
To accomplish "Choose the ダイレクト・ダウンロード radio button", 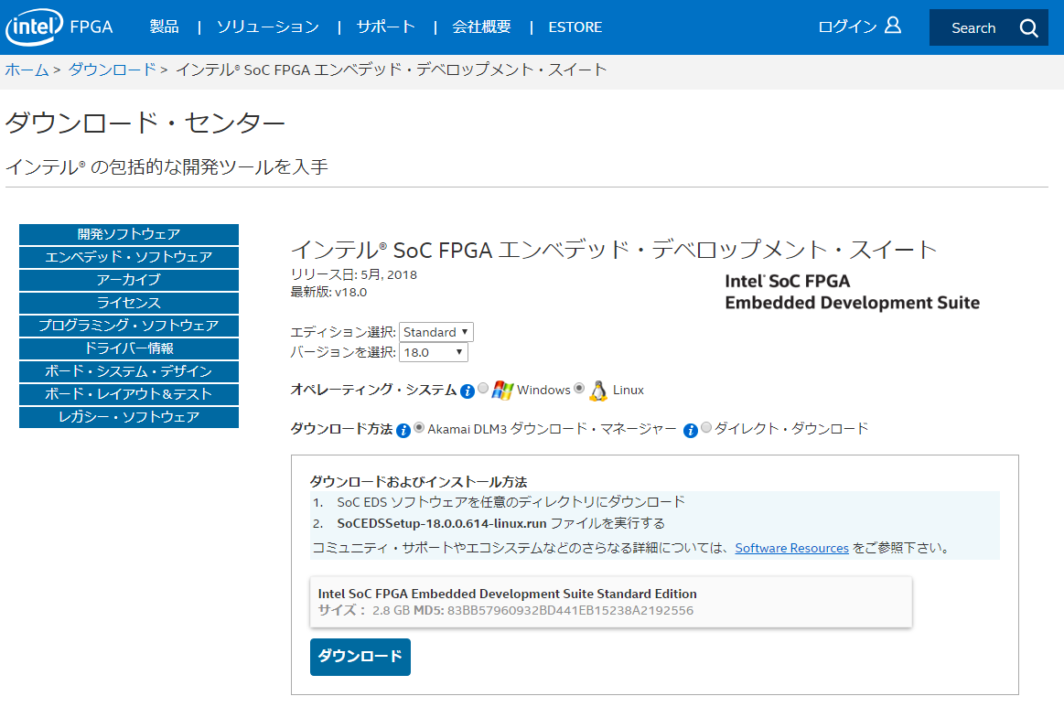I will point(705,427).
